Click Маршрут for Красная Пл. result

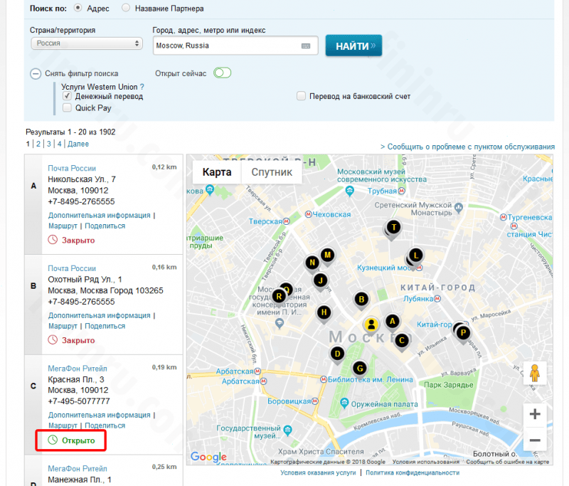pos(63,426)
